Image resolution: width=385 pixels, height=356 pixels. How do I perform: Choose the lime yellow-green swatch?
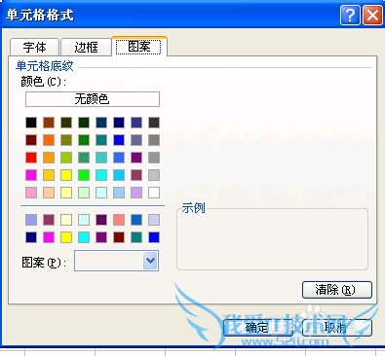tap(66, 158)
